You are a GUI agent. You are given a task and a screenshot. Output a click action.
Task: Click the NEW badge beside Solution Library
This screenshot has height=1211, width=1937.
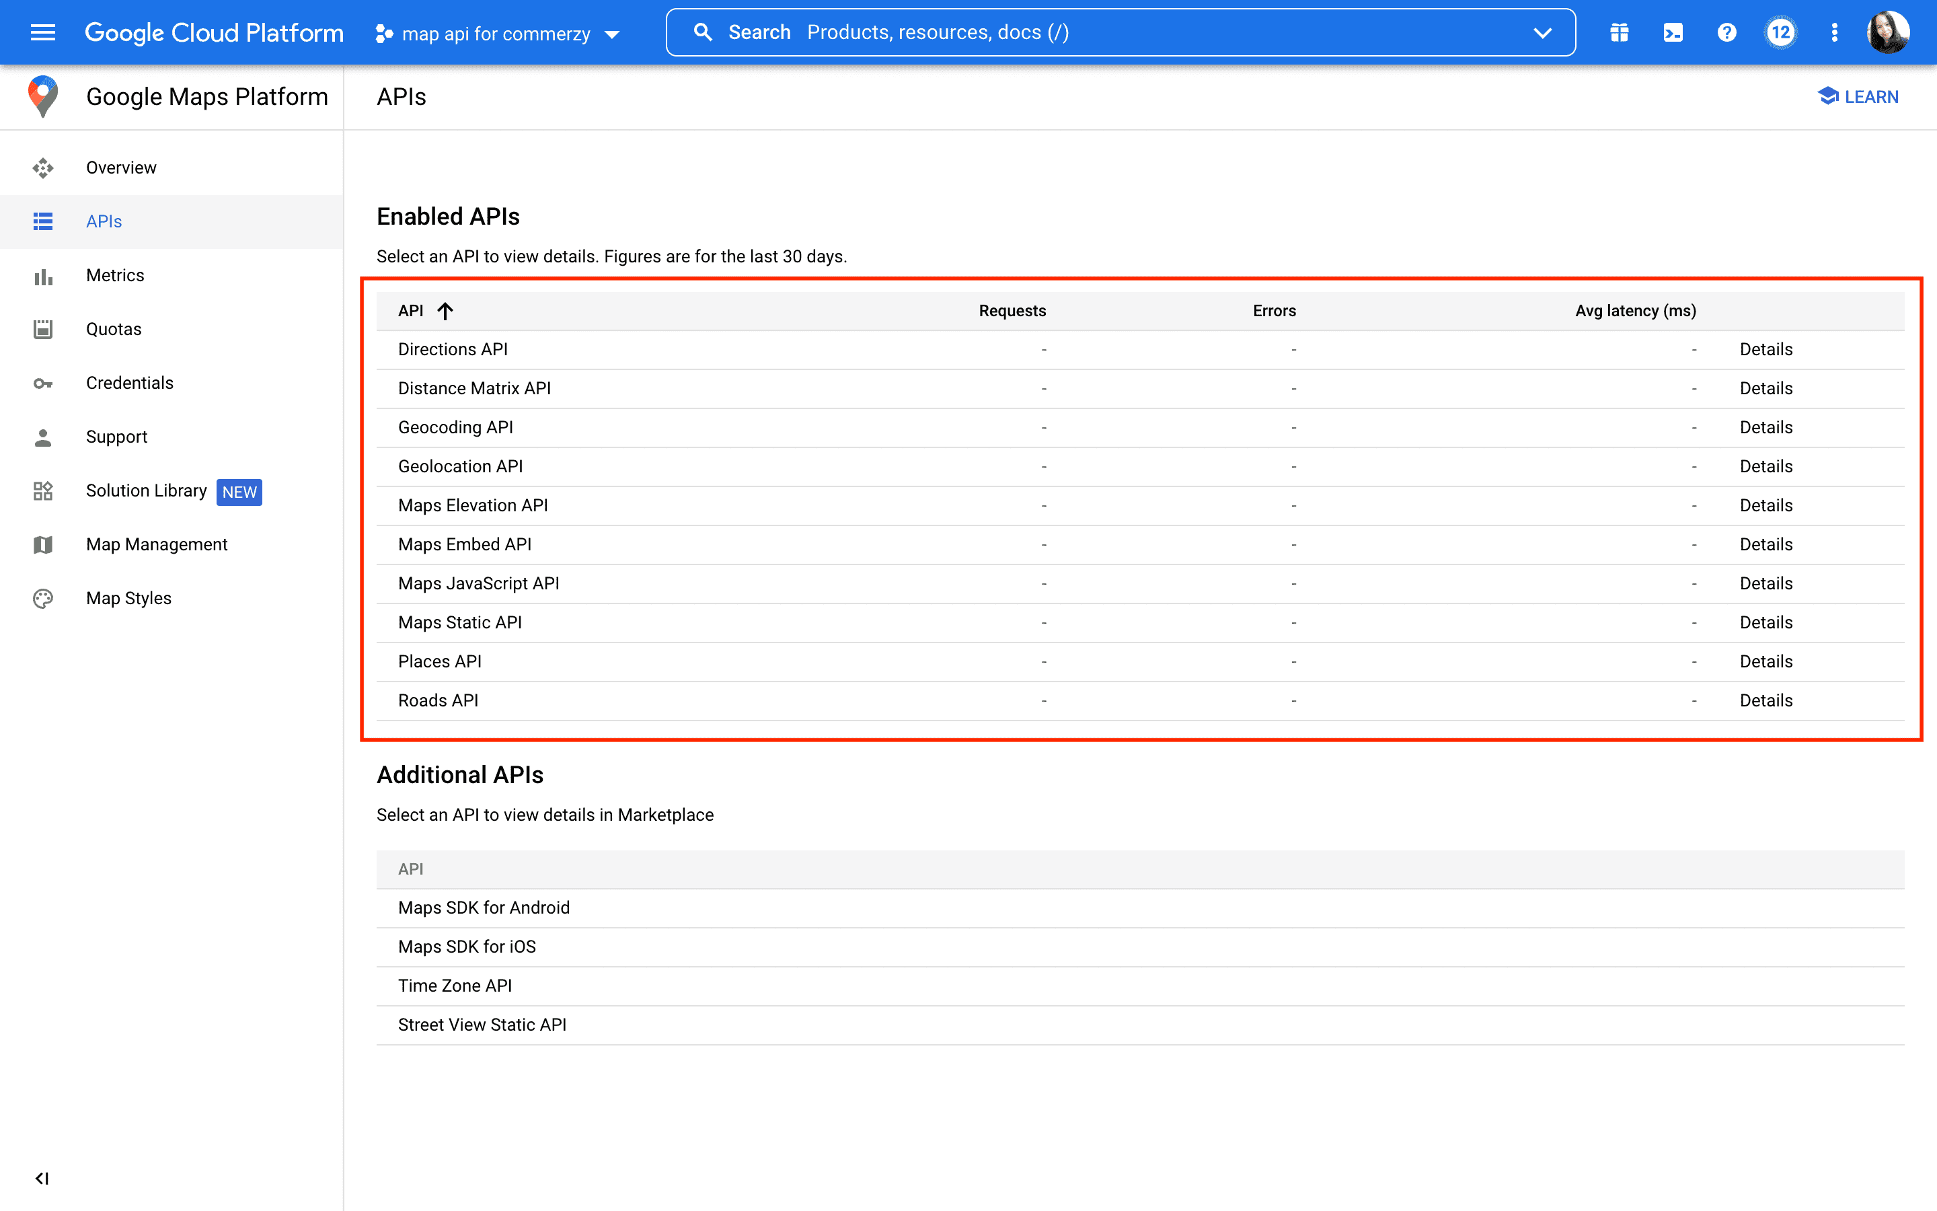pos(239,492)
